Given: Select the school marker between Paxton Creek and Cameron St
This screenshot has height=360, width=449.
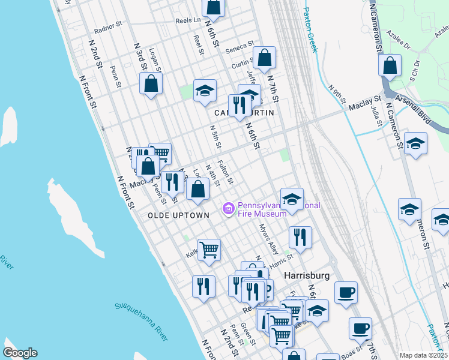Looking at the screenshot, I should coord(409,211).
